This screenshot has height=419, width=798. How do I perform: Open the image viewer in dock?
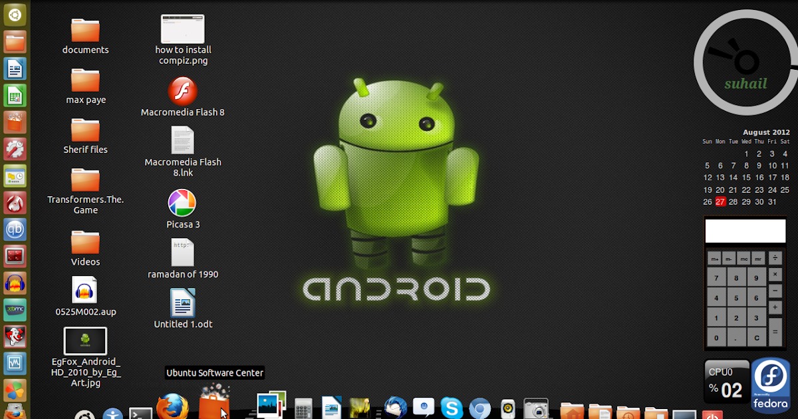(x=271, y=406)
